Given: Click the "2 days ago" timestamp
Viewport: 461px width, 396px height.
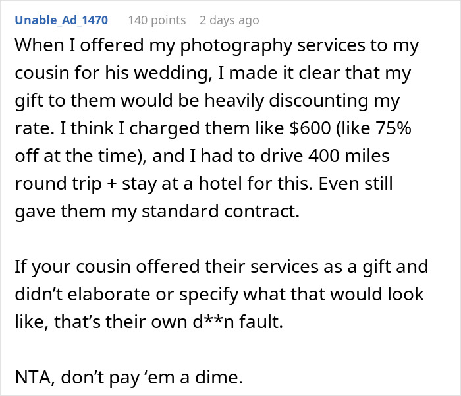Looking at the screenshot, I should point(229,20).
